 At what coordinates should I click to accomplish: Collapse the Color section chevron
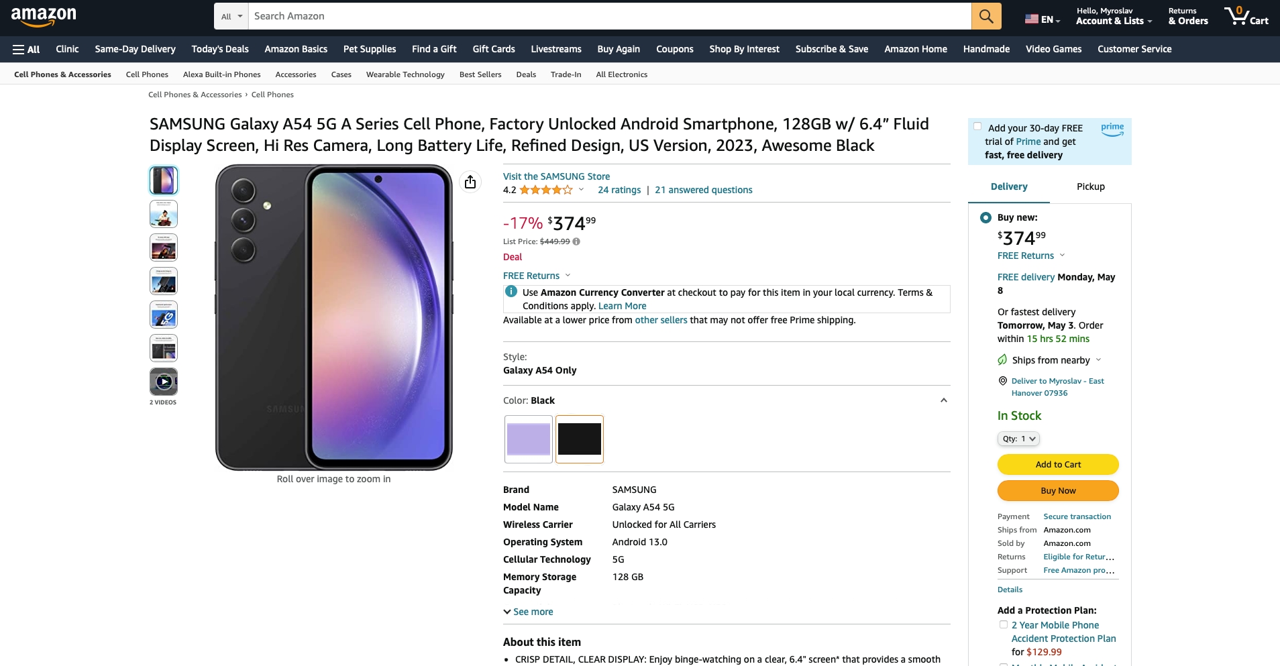tap(943, 400)
